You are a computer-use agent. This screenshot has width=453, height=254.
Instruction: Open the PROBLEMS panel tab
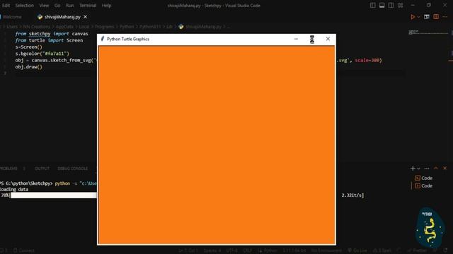click(8, 169)
